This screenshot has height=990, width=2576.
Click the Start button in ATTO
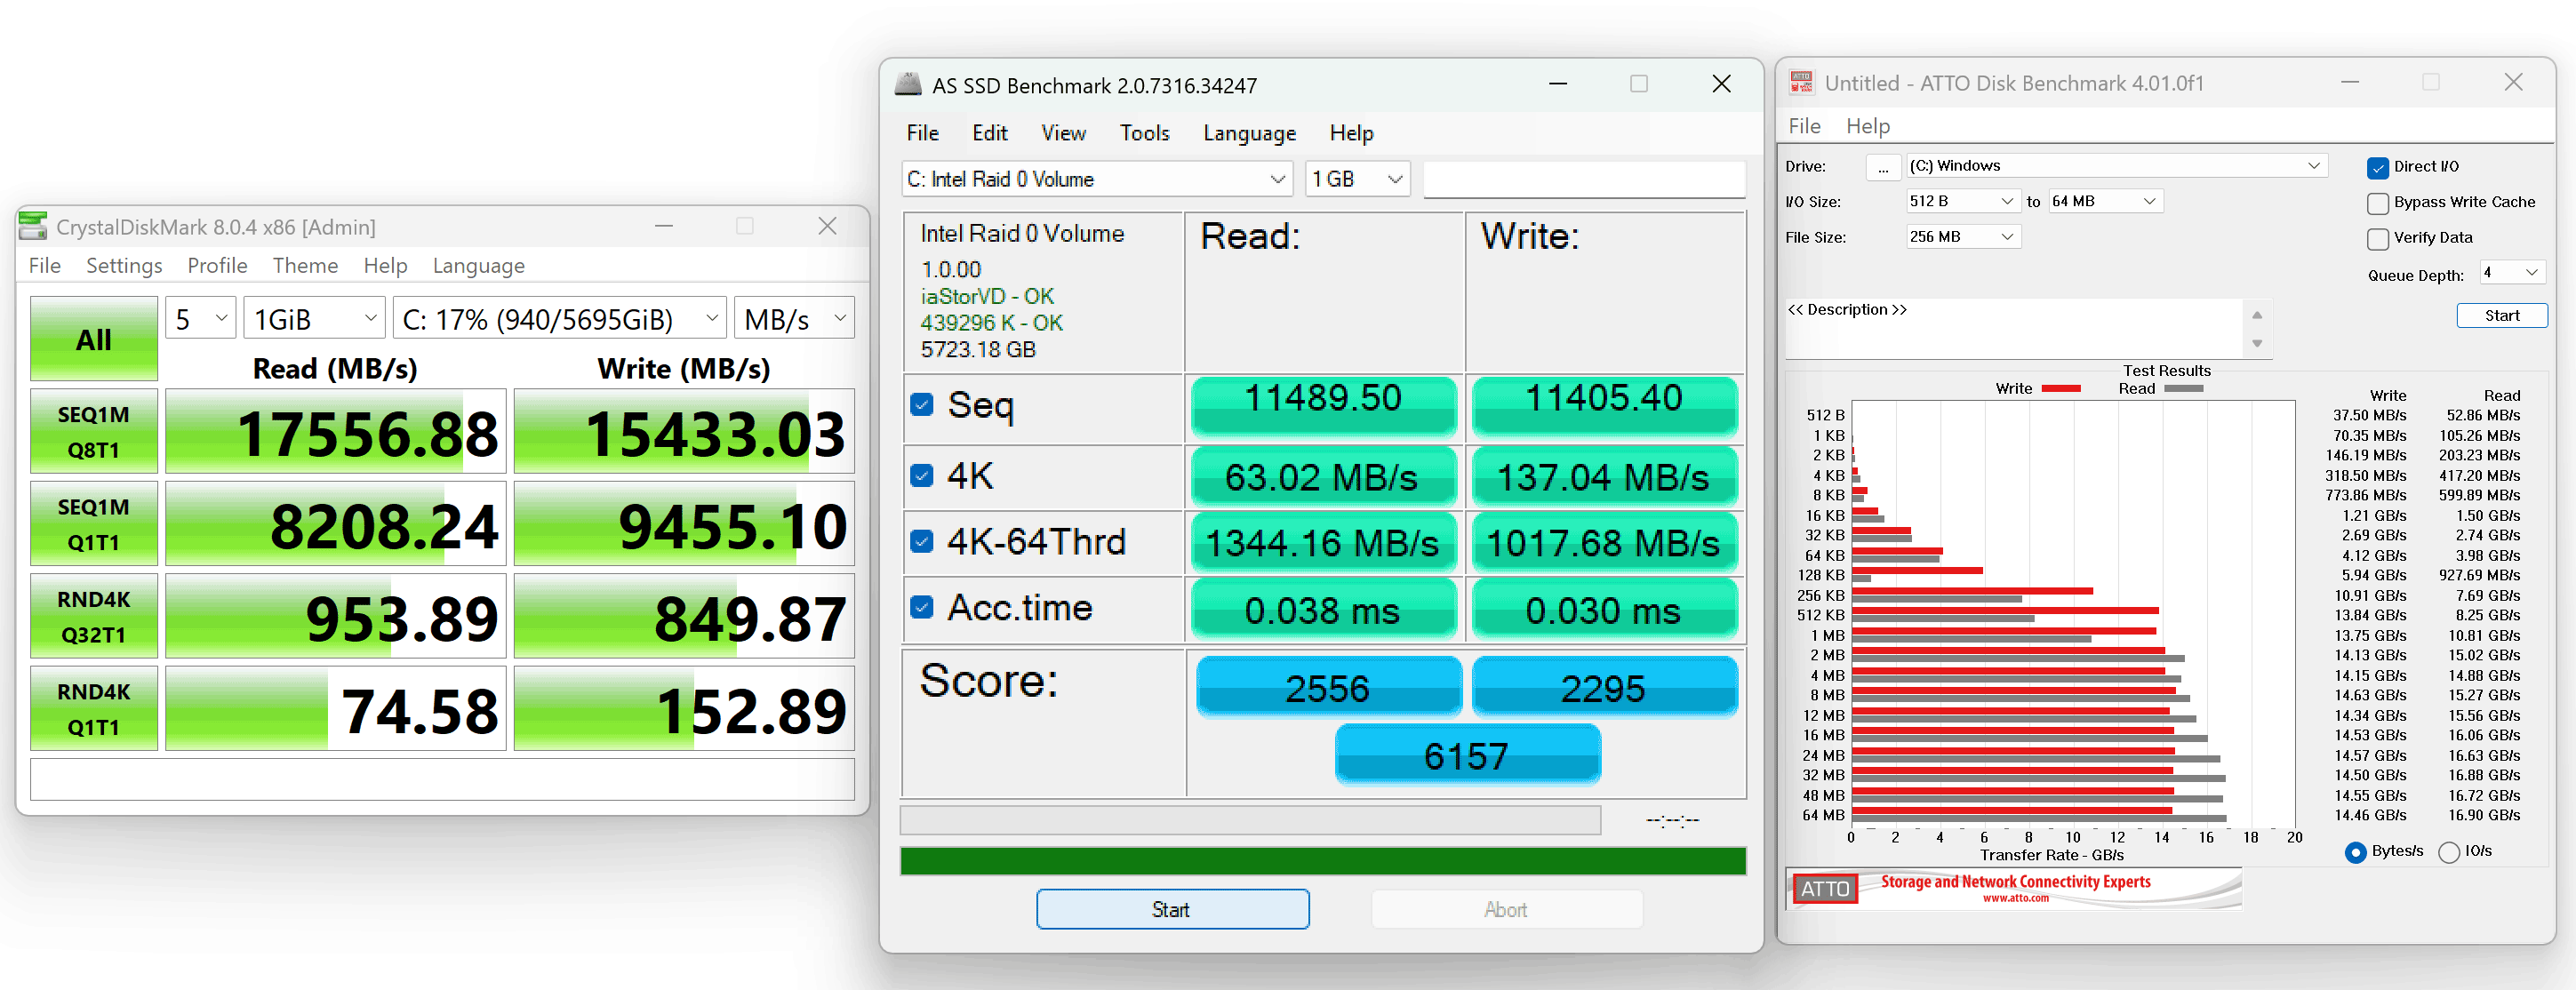click(x=2502, y=315)
